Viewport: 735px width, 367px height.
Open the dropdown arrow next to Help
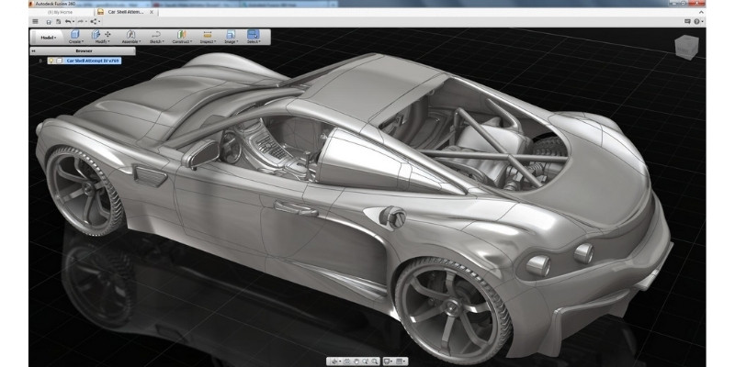point(702,22)
